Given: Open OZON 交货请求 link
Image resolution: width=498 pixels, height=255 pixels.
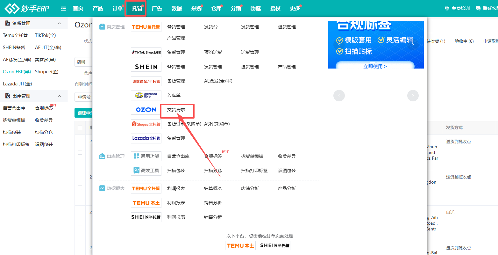Looking at the screenshot, I should click(176, 110).
